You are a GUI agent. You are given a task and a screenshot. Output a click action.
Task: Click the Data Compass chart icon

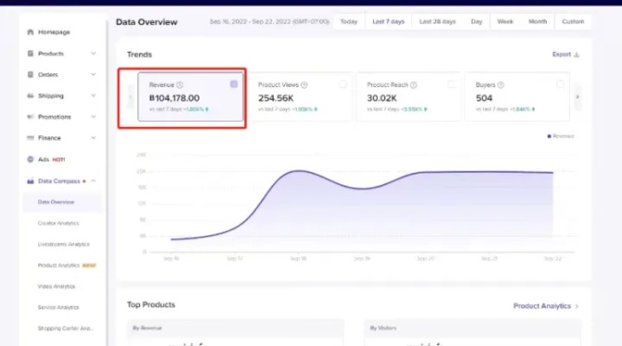tap(31, 181)
